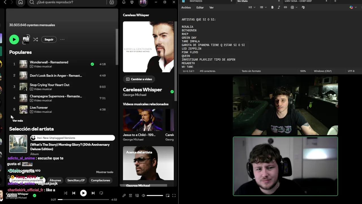Image resolution: width=362 pixels, height=204 pixels.
Task: Insert a link with Notepad link icon
Action: (285, 7)
